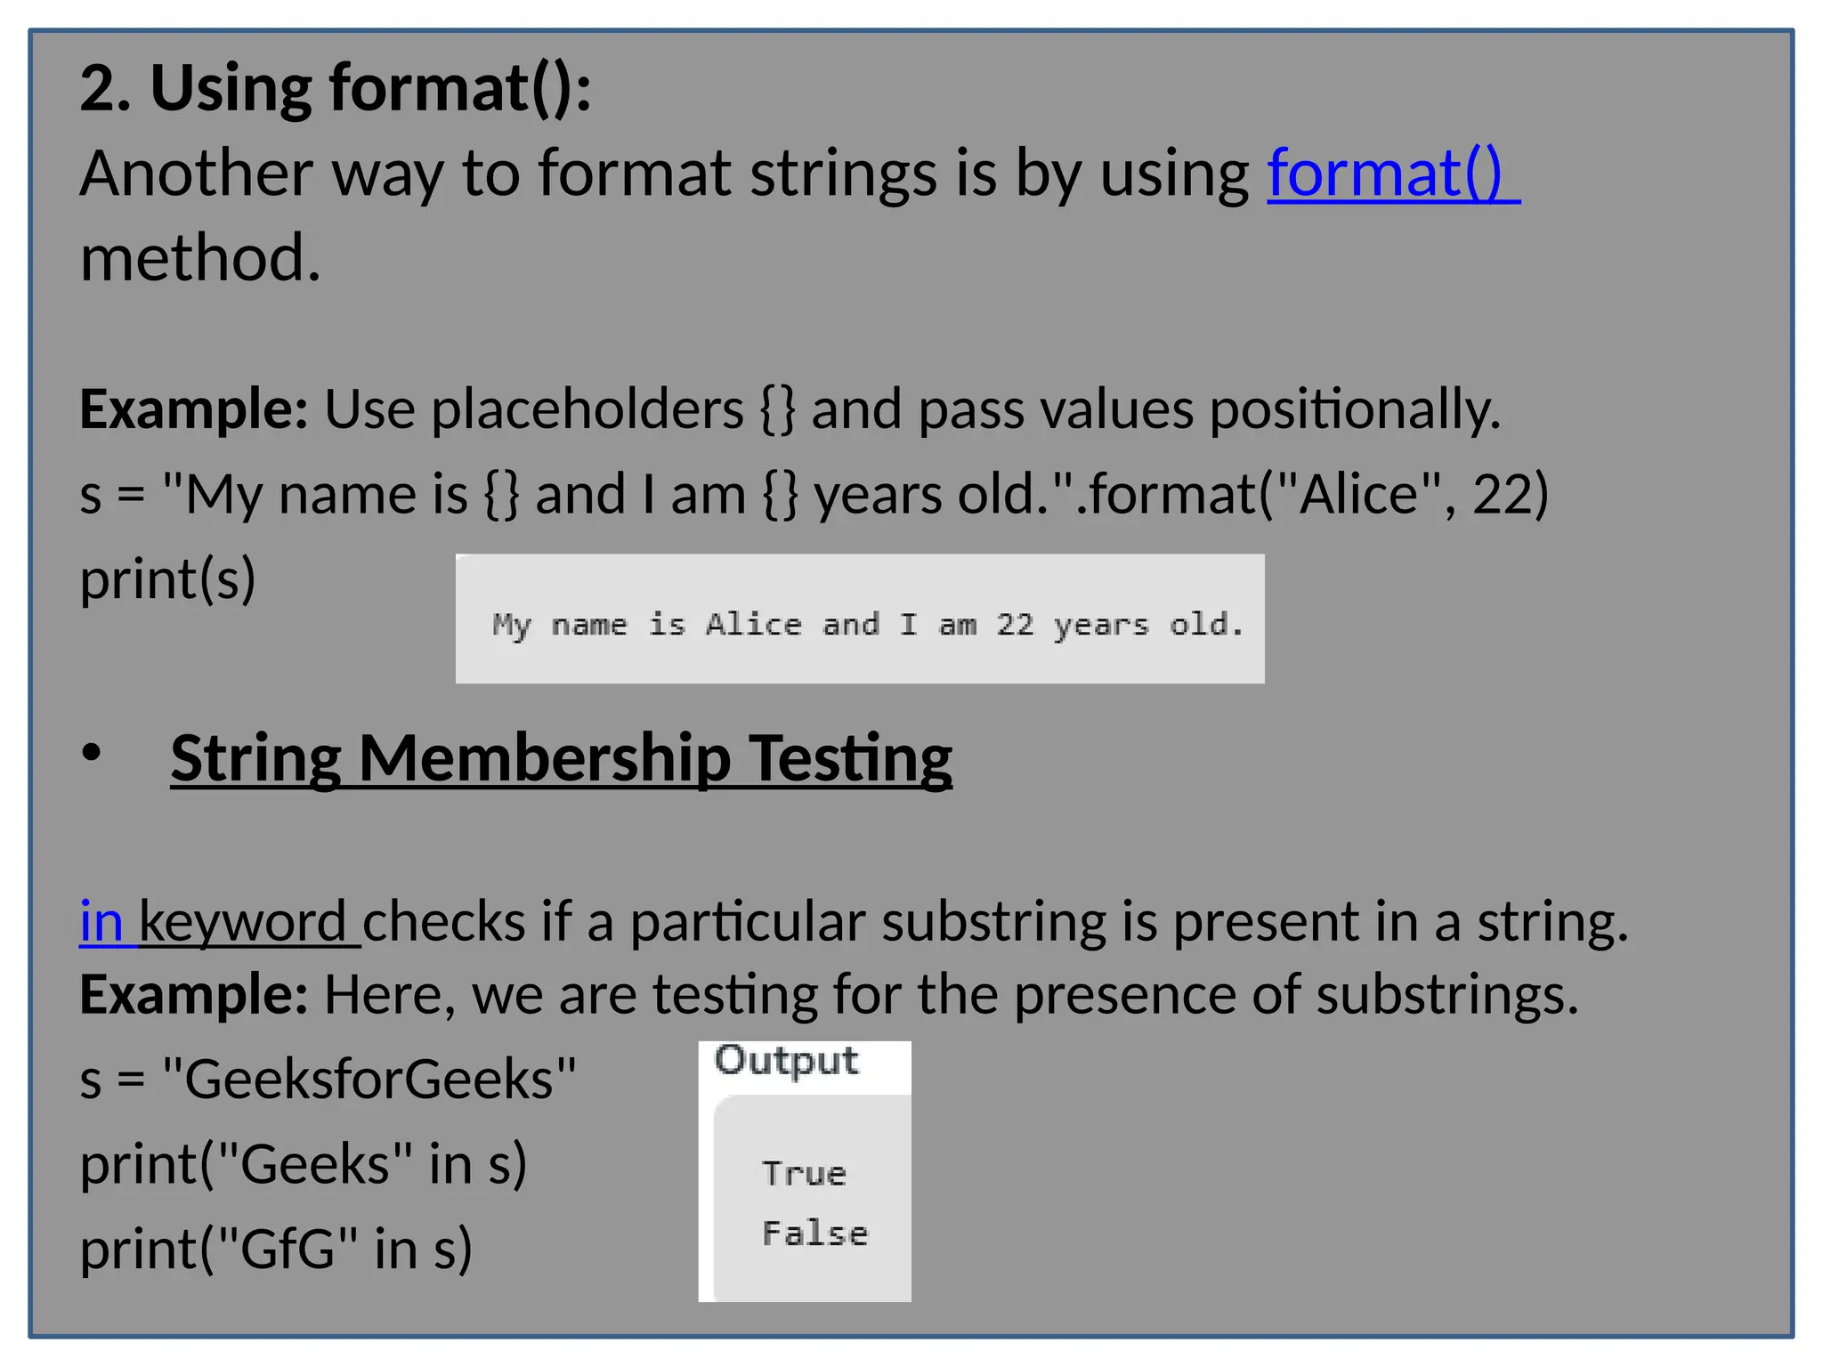The width and height of the screenshot is (1823, 1367).
Task: Click the blue "in" link
Action: 101,922
